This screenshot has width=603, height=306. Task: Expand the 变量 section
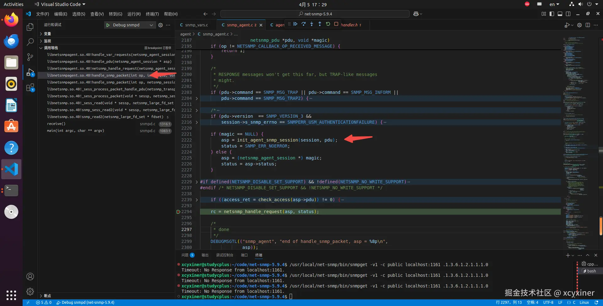click(47, 34)
